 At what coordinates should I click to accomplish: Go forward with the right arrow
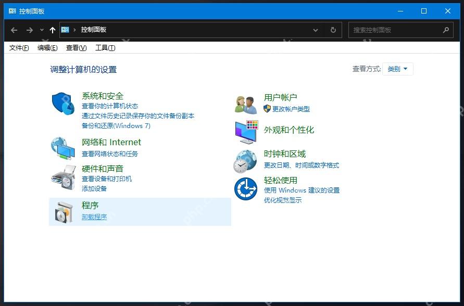pyautogui.click(x=29, y=30)
